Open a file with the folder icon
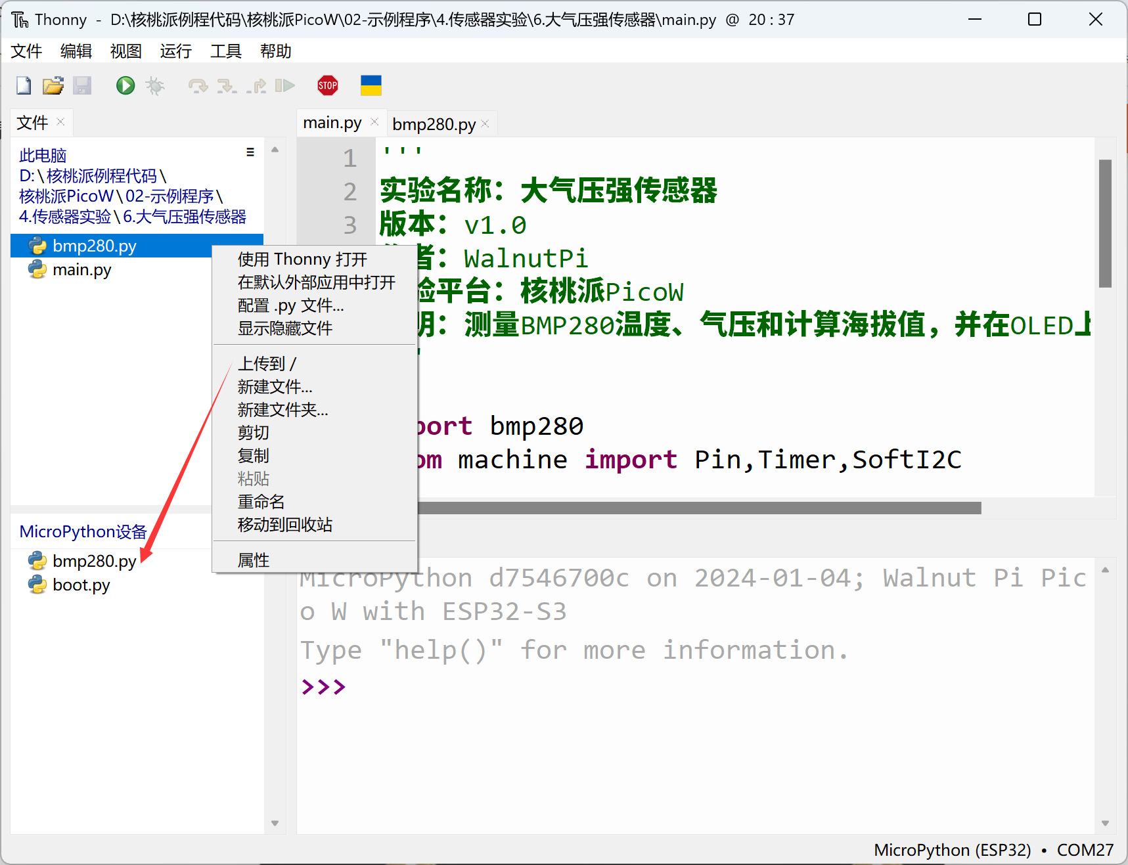The height and width of the screenshot is (865, 1128). pyautogui.click(x=53, y=85)
